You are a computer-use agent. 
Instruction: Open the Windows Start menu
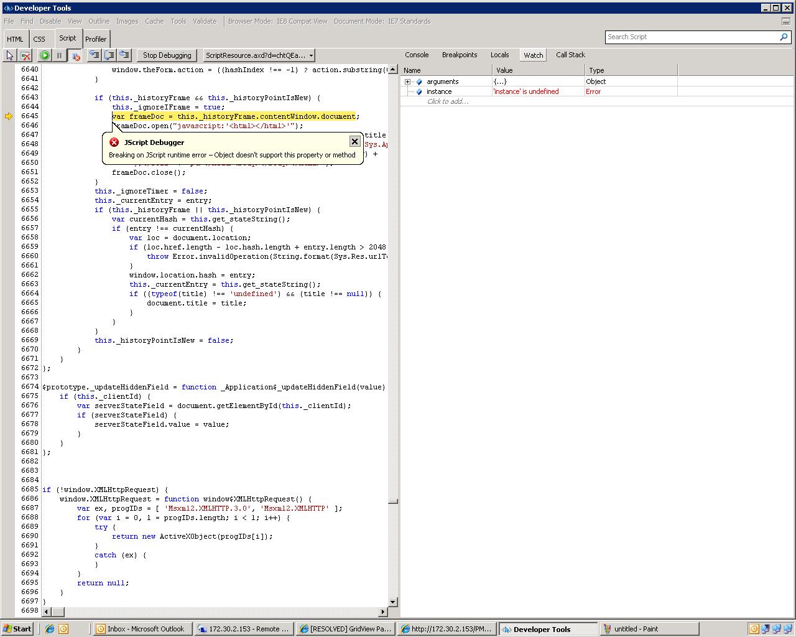17,629
